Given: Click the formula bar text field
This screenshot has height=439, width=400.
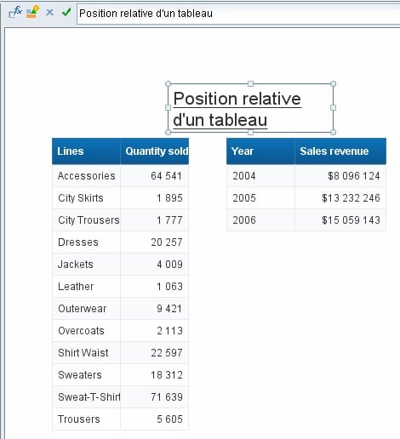Looking at the screenshot, I should coord(238,14).
